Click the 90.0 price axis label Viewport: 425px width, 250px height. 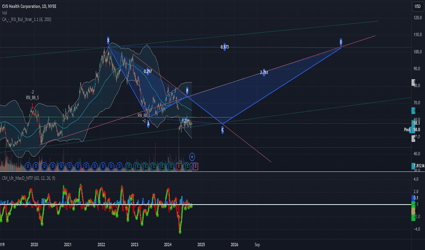click(x=417, y=69)
